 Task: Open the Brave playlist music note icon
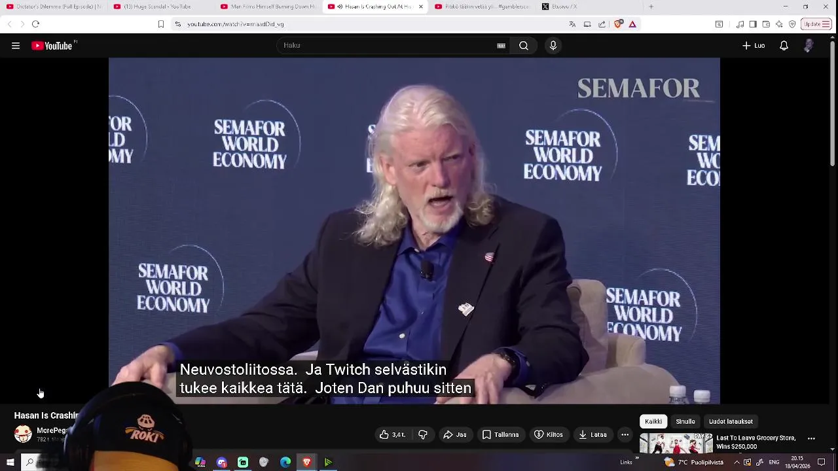(x=740, y=24)
